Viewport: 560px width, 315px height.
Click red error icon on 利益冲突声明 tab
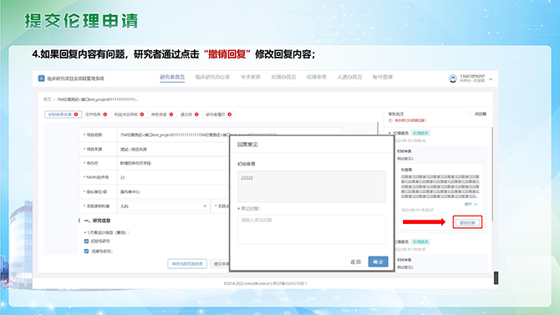tap(142, 114)
